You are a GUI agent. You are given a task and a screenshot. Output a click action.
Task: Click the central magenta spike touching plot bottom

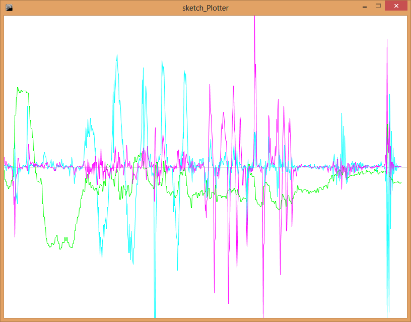point(263,316)
